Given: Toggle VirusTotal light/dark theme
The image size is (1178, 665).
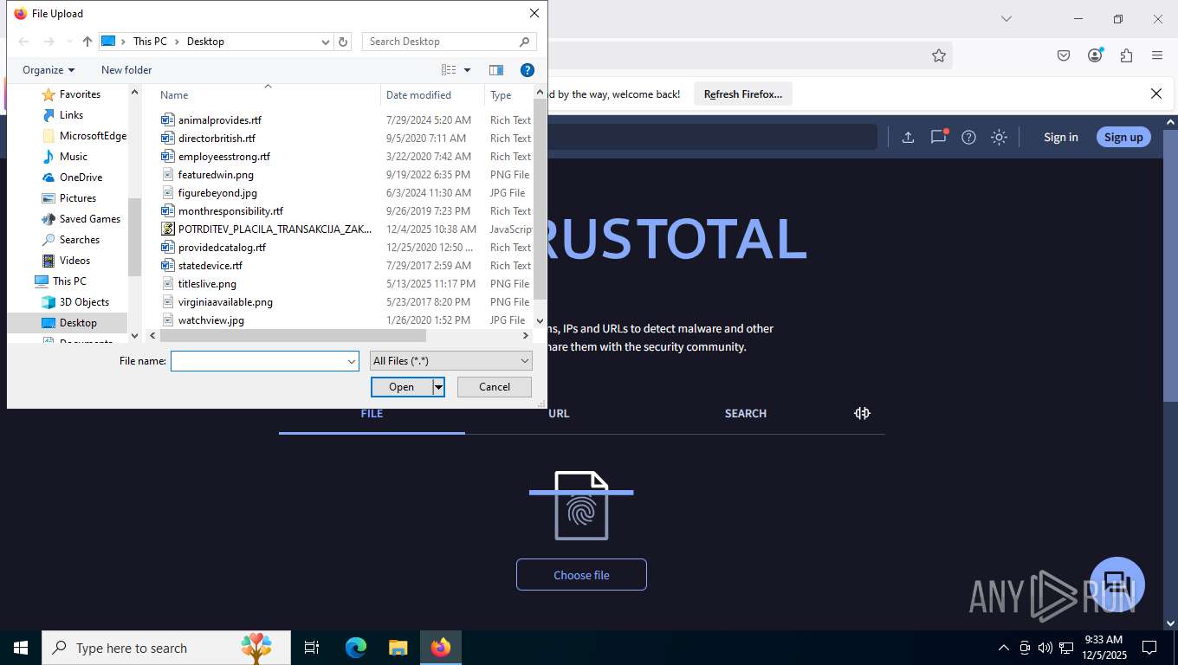Looking at the screenshot, I should [999, 137].
